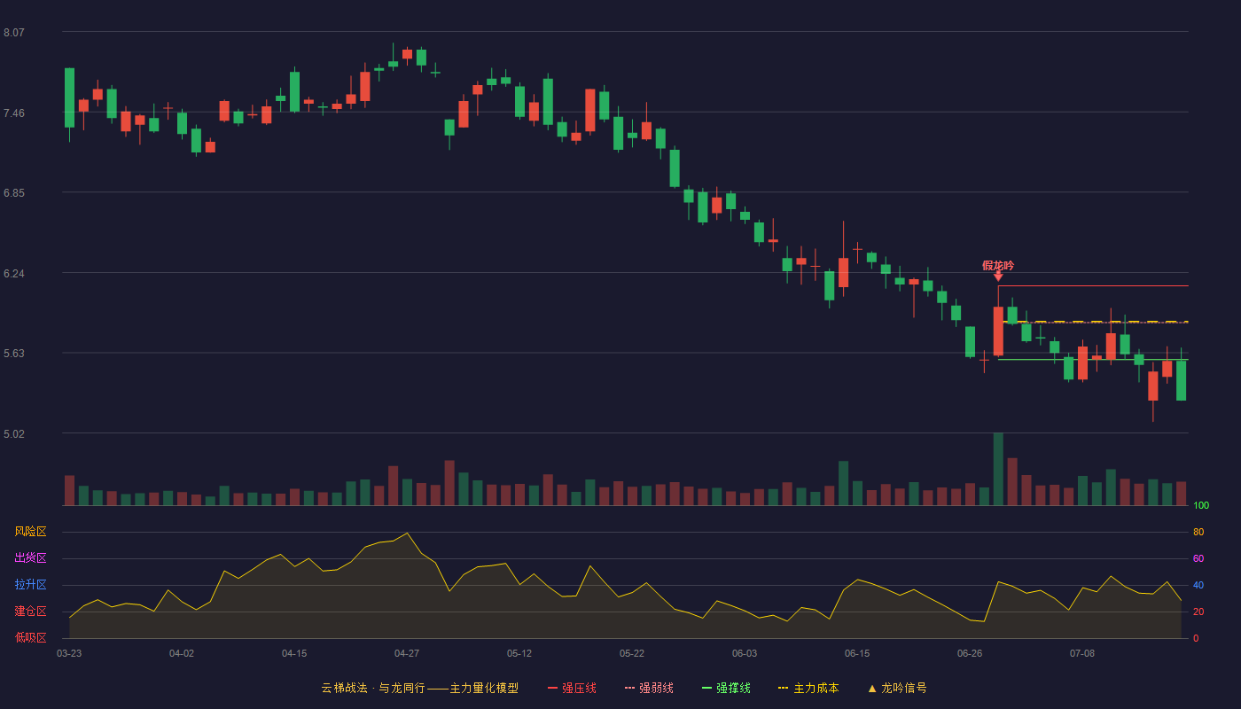This screenshot has width=1241, height=709.
Task: Select the 风险区 zone label
Action: click(x=30, y=532)
